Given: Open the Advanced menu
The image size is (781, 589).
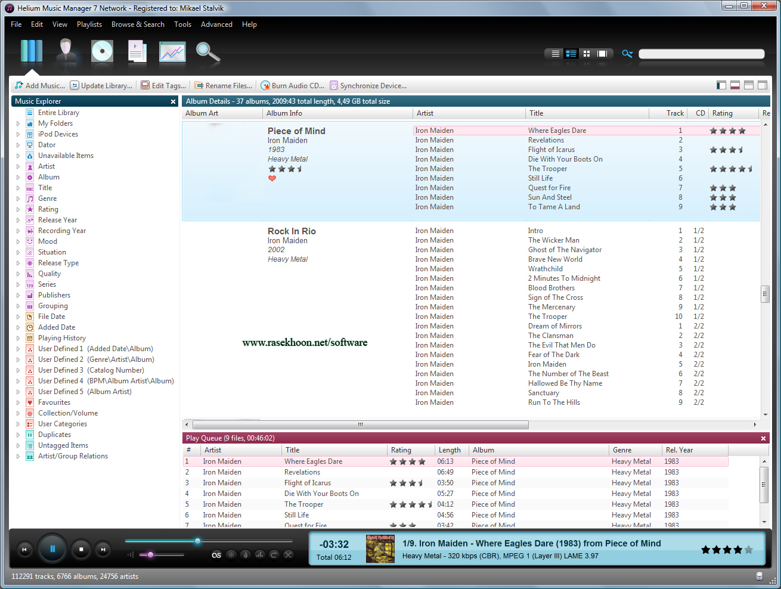Looking at the screenshot, I should [216, 24].
